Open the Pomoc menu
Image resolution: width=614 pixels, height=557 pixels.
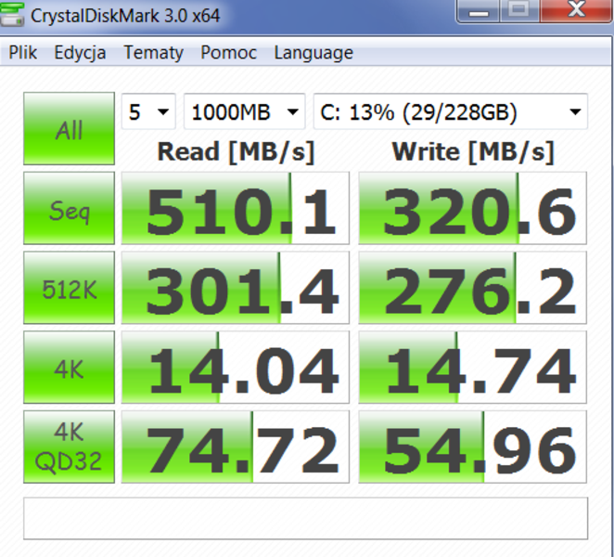click(x=229, y=53)
